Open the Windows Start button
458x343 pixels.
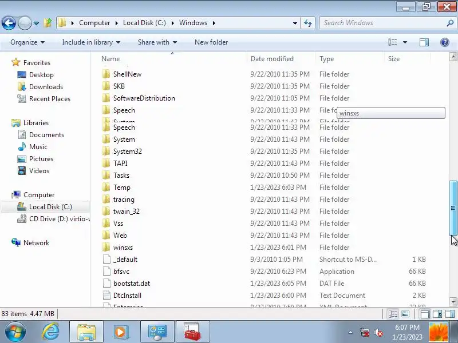(x=15, y=332)
